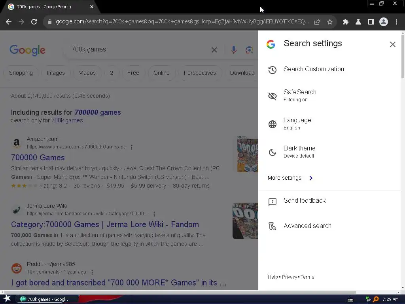Click the Advanced search icon
The image size is (405, 304).
272,226
